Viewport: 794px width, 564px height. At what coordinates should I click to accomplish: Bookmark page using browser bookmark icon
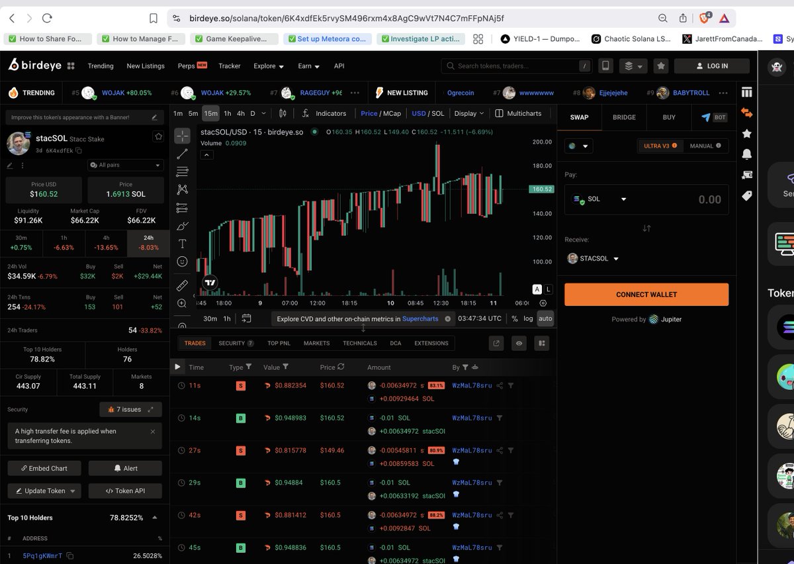tap(154, 19)
